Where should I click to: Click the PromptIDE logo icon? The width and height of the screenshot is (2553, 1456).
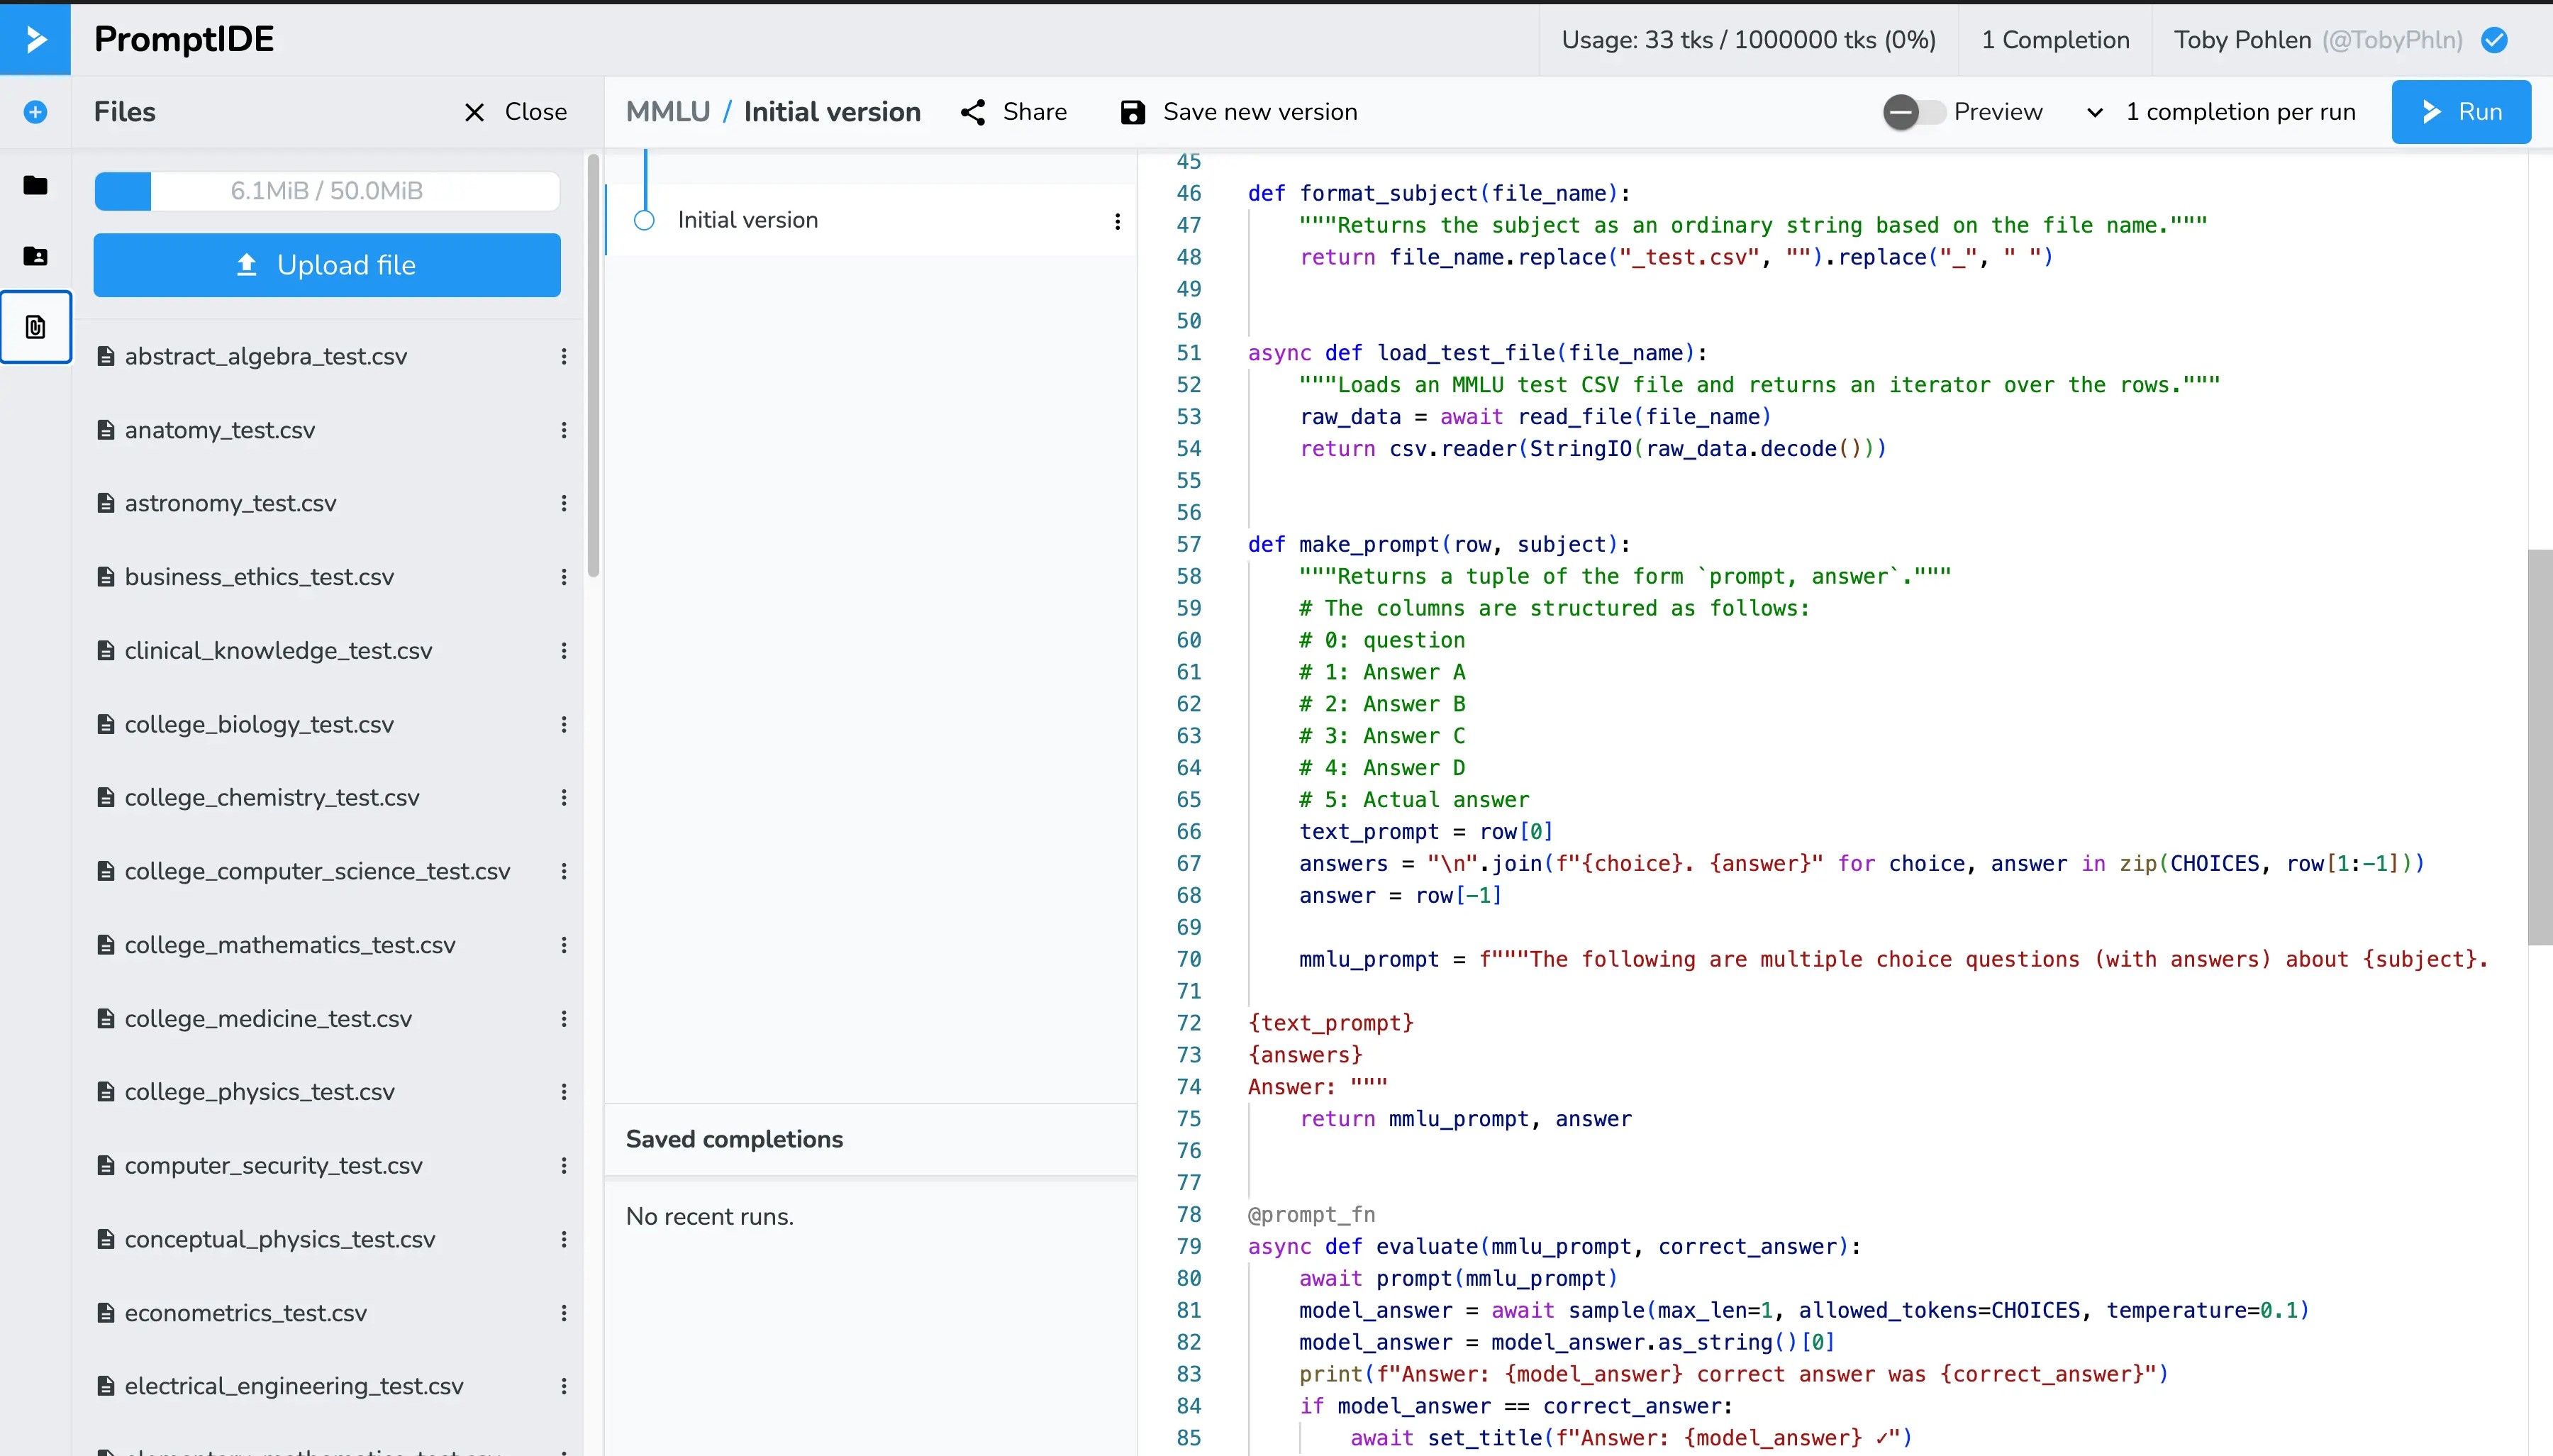click(x=35, y=39)
